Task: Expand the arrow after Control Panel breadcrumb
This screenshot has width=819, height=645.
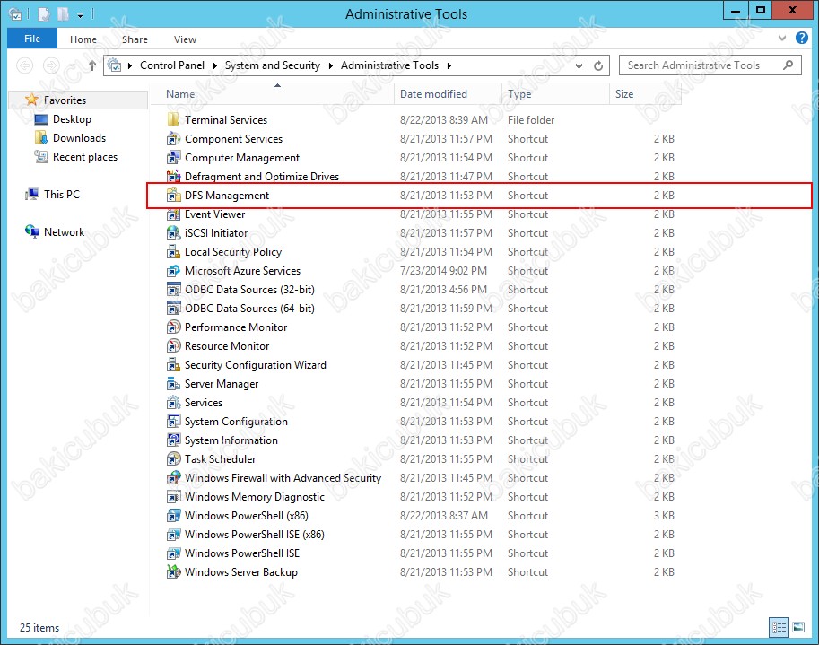Action: tap(214, 65)
